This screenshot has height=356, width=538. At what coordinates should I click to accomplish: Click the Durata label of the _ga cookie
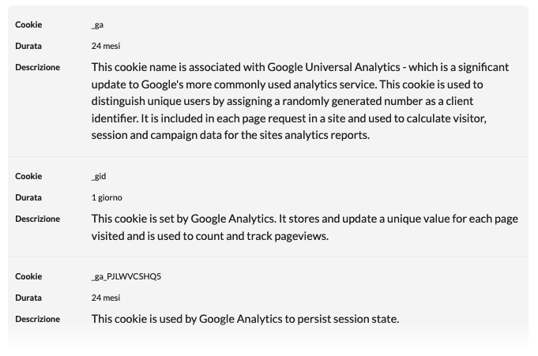28,46
